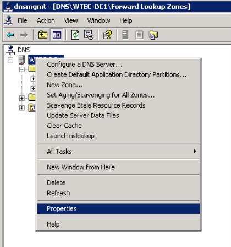Choose Delete in context menu
Screen dimensions: 231x247
click(x=118, y=182)
